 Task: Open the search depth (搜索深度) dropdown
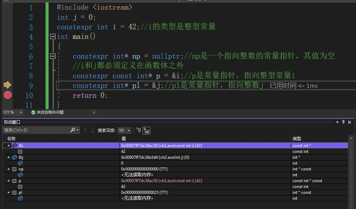pyautogui.click(x=129, y=130)
